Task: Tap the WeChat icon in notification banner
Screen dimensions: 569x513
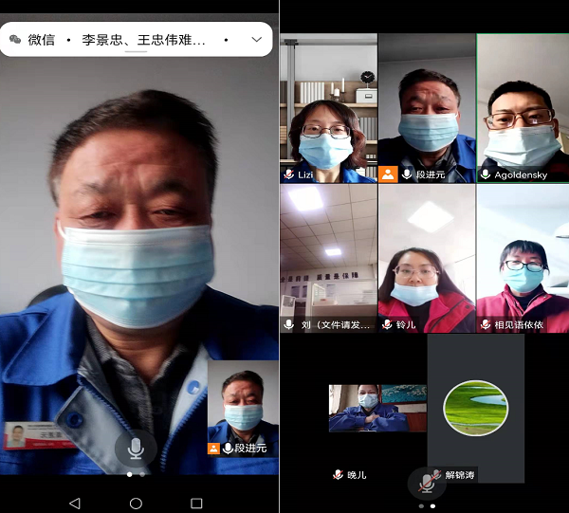Action: 16,40
